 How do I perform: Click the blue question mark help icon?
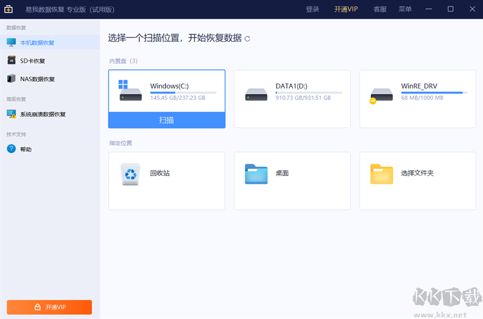[x=11, y=149]
